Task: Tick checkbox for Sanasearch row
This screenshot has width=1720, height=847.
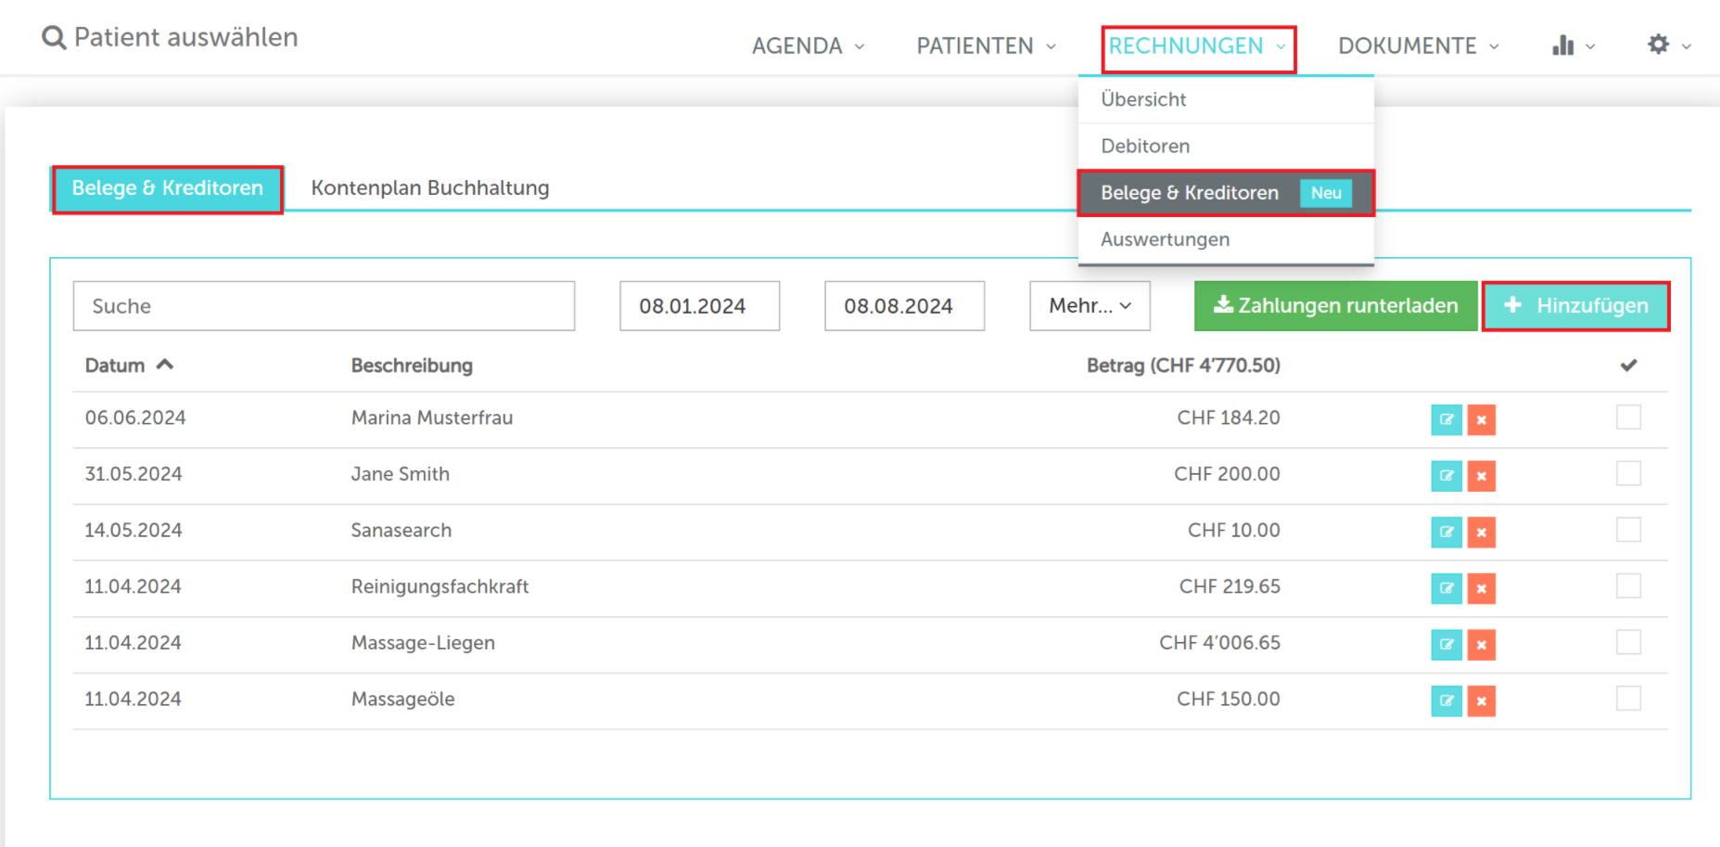Action: point(1628,530)
